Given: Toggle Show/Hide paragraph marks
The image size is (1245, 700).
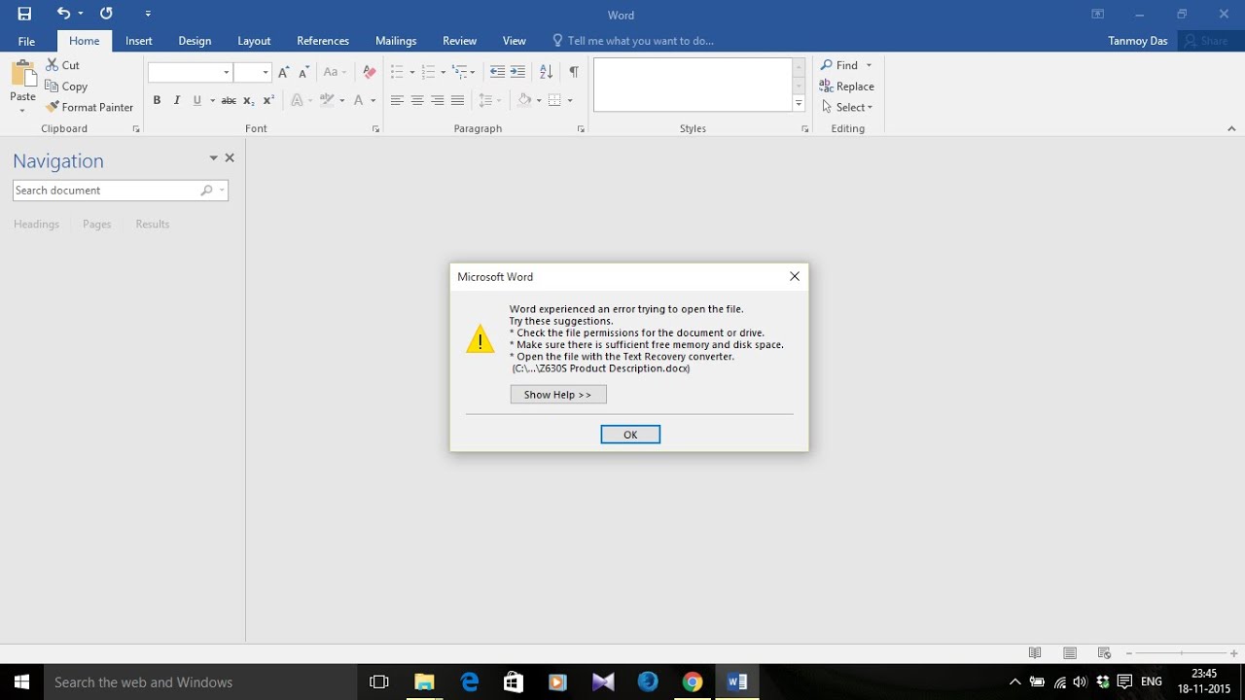Looking at the screenshot, I should tap(574, 72).
